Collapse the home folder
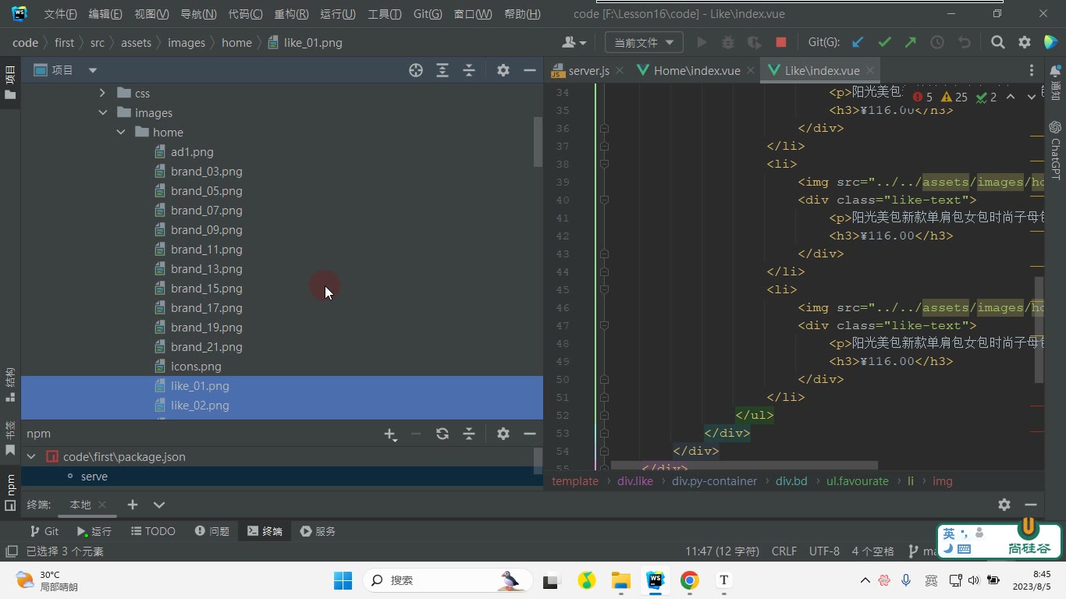This screenshot has width=1066, height=599. pyautogui.click(x=121, y=133)
